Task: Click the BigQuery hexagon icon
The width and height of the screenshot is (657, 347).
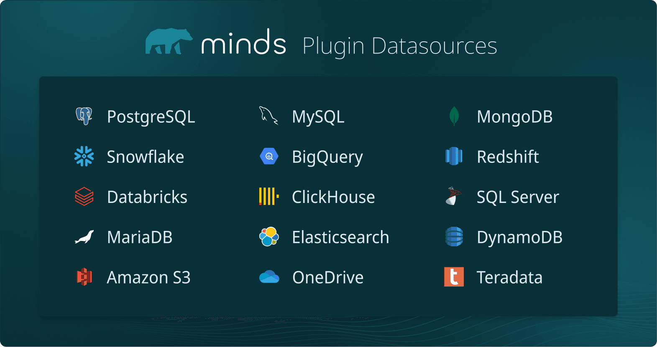Action: point(269,157)
